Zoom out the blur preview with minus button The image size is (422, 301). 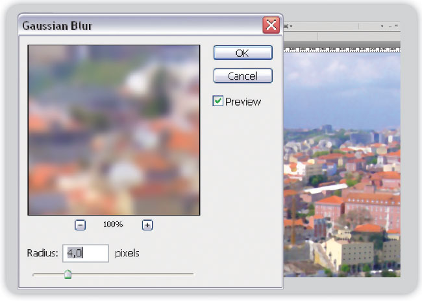click(80, 225)
